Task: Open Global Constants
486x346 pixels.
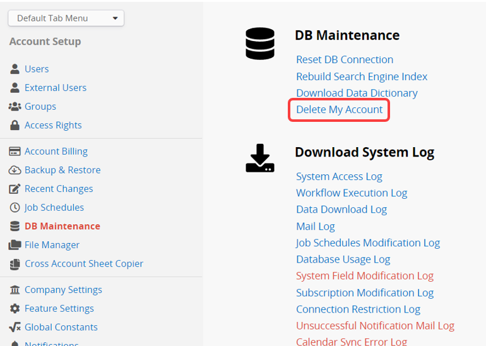Action: tap(61, 327)
